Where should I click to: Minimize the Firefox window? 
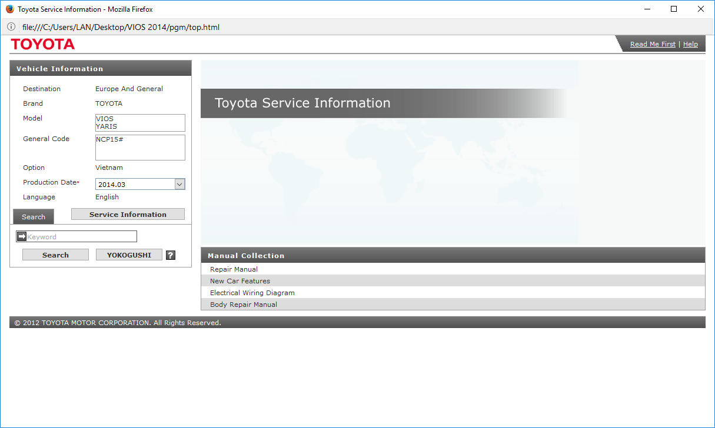click(x=647, y=9)
